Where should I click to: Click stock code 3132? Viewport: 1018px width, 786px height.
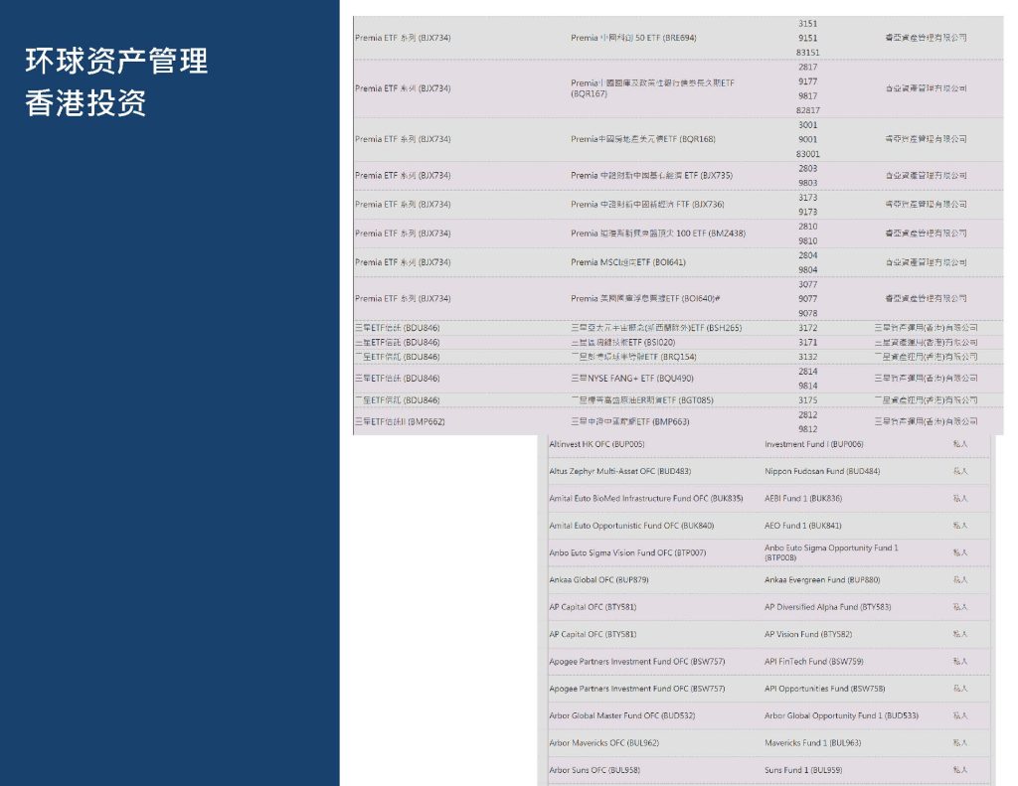(x=807, y=357)
